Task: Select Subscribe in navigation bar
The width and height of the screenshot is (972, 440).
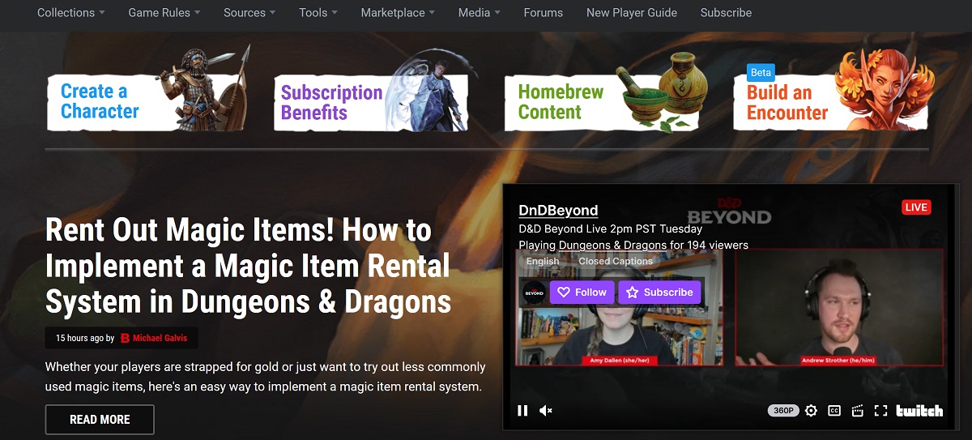Action: [x=726, y=12]
